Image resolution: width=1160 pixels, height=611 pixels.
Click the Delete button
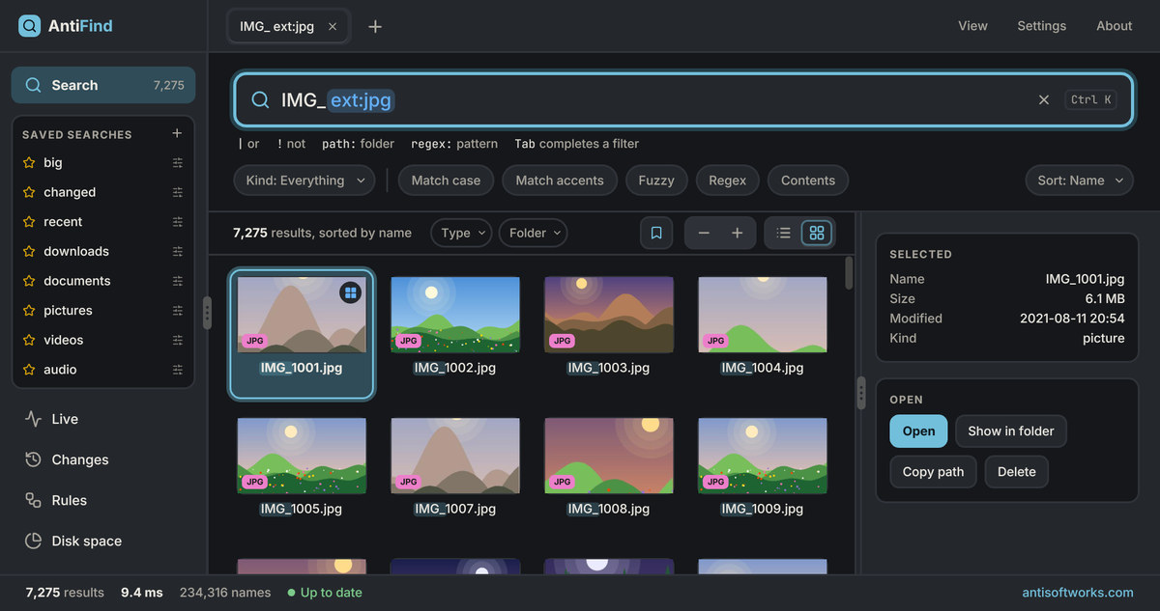[x=1017, y=472]
